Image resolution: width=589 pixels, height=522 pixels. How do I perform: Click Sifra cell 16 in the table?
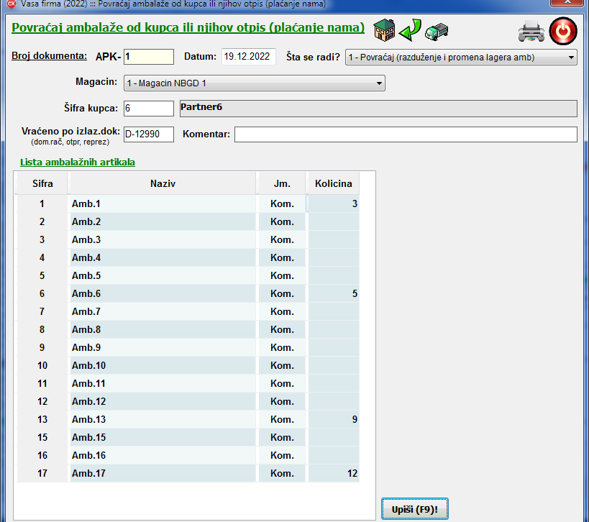(x=42, y=456)
